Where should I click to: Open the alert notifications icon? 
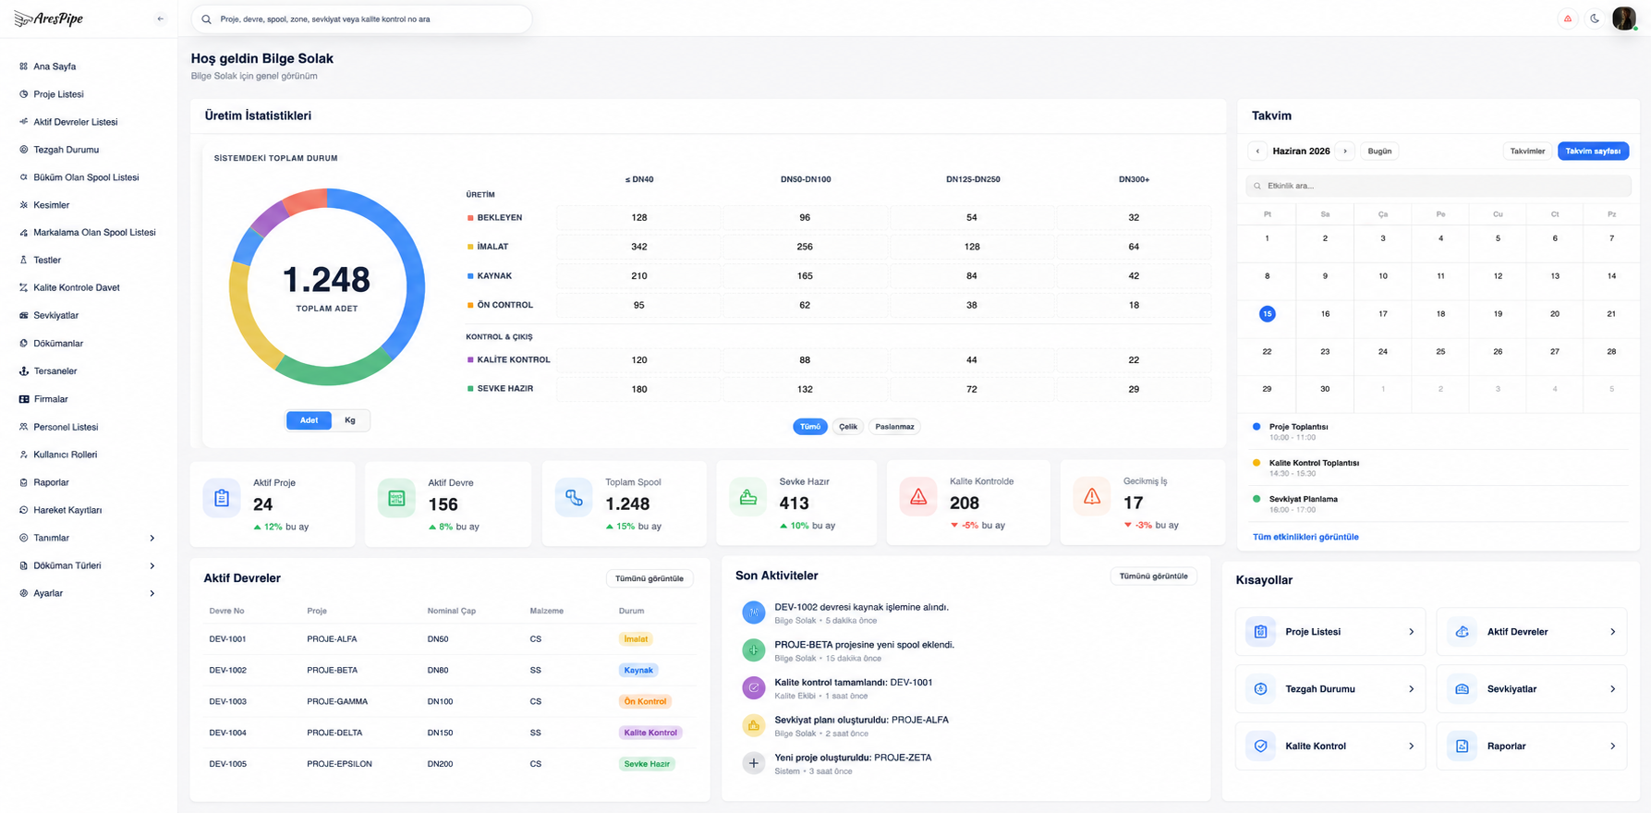(x=1568, y=18)
